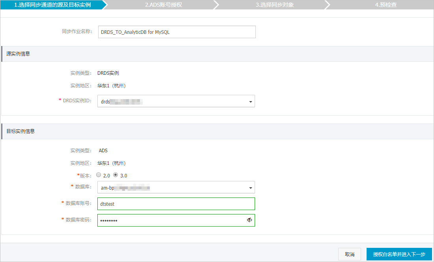The height and width of the screenshot is (262, 434).
Task: Click source region 华东1（杭州） text
Action: click(112, 86)
